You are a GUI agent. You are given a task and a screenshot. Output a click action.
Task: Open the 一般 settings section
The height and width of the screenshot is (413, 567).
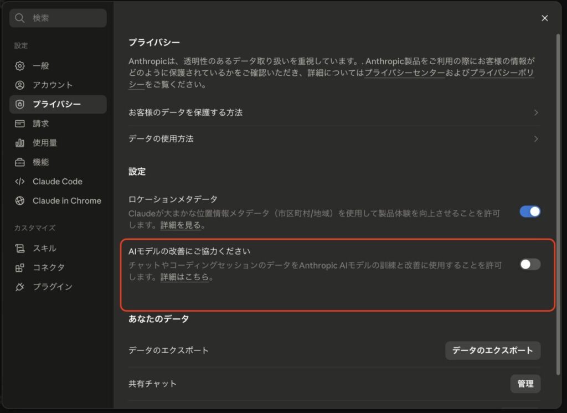pos(58,66)
